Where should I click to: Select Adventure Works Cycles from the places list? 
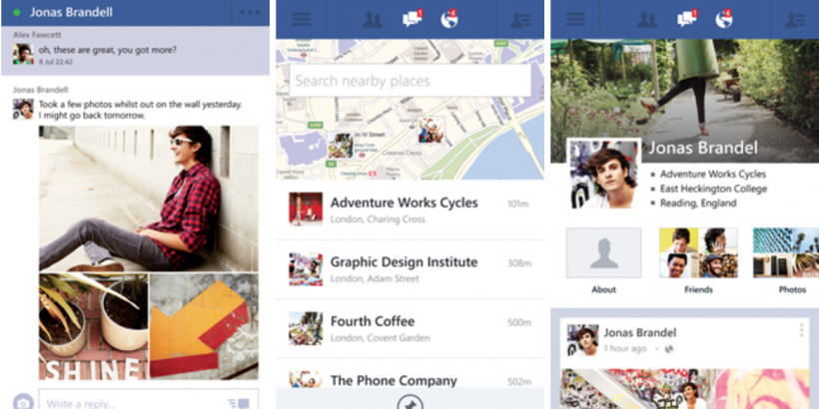(410, 209)
